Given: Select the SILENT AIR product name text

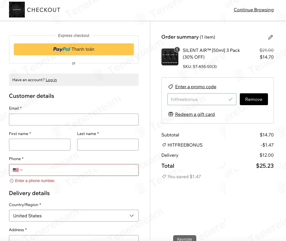Looking at the screenshot, I should [211, 54].
